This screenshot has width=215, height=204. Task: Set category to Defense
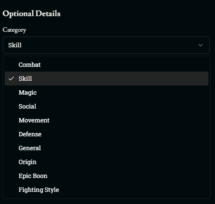(x=107, y=134)
